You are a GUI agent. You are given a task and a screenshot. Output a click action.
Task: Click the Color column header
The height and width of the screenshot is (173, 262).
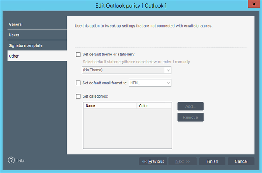151,106
